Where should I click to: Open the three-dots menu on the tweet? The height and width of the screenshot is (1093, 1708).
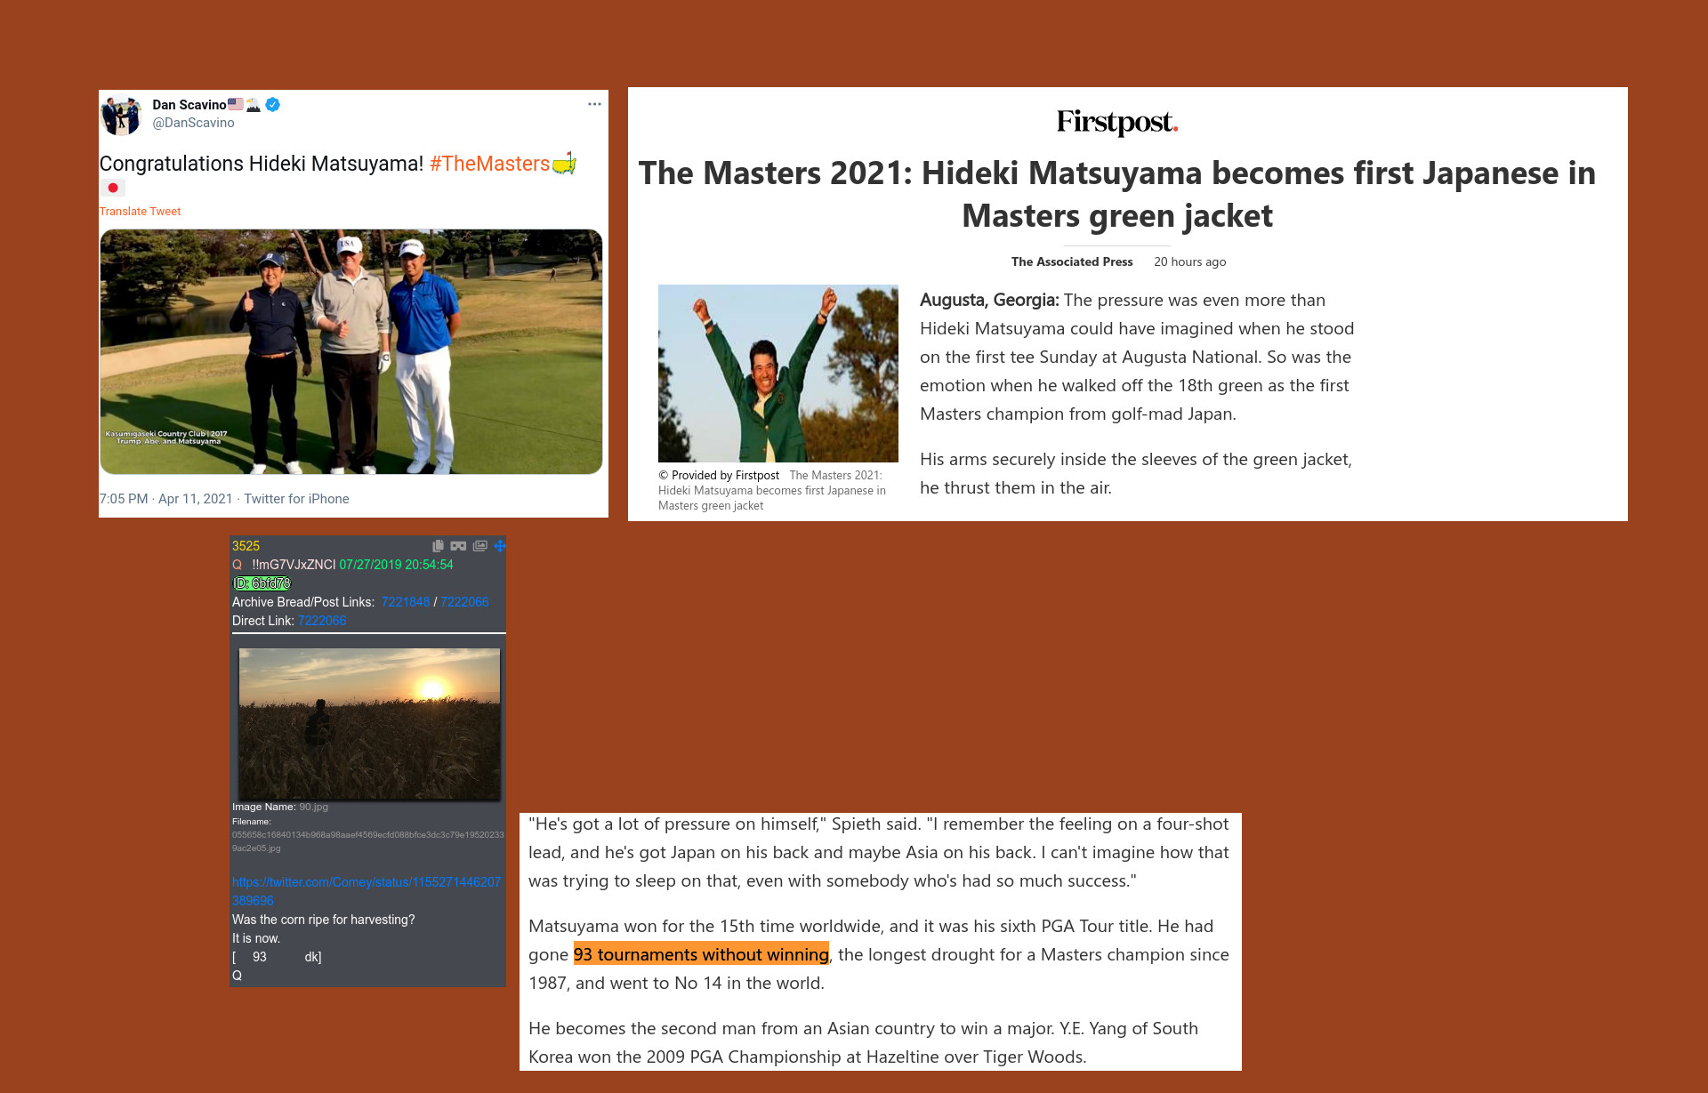[594, 104]
